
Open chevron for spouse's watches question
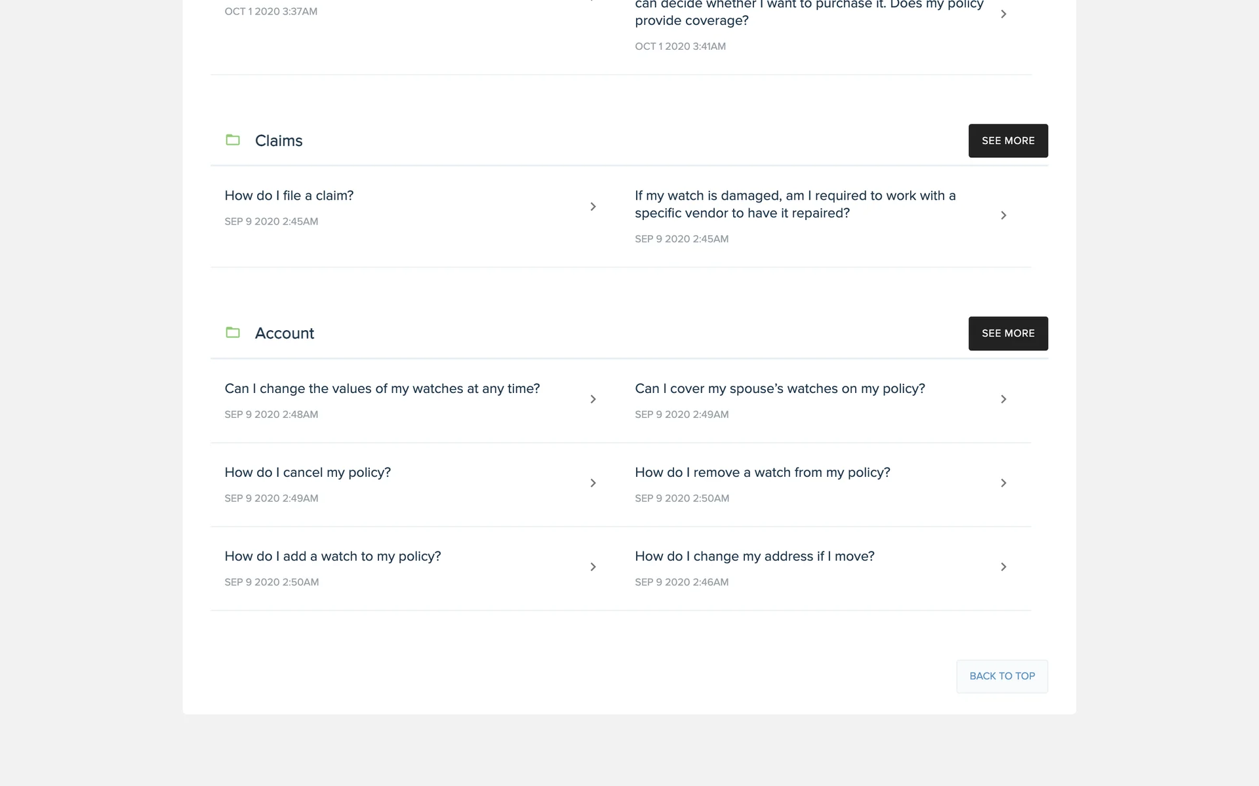coord(1003,400)
